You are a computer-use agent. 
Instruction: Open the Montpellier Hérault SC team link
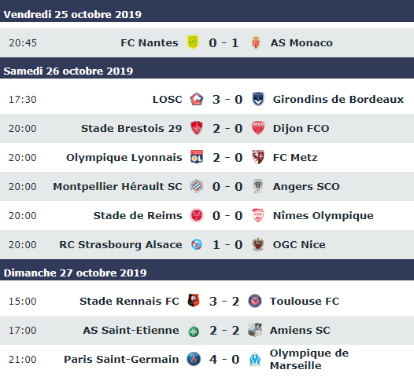coord(117,186)
